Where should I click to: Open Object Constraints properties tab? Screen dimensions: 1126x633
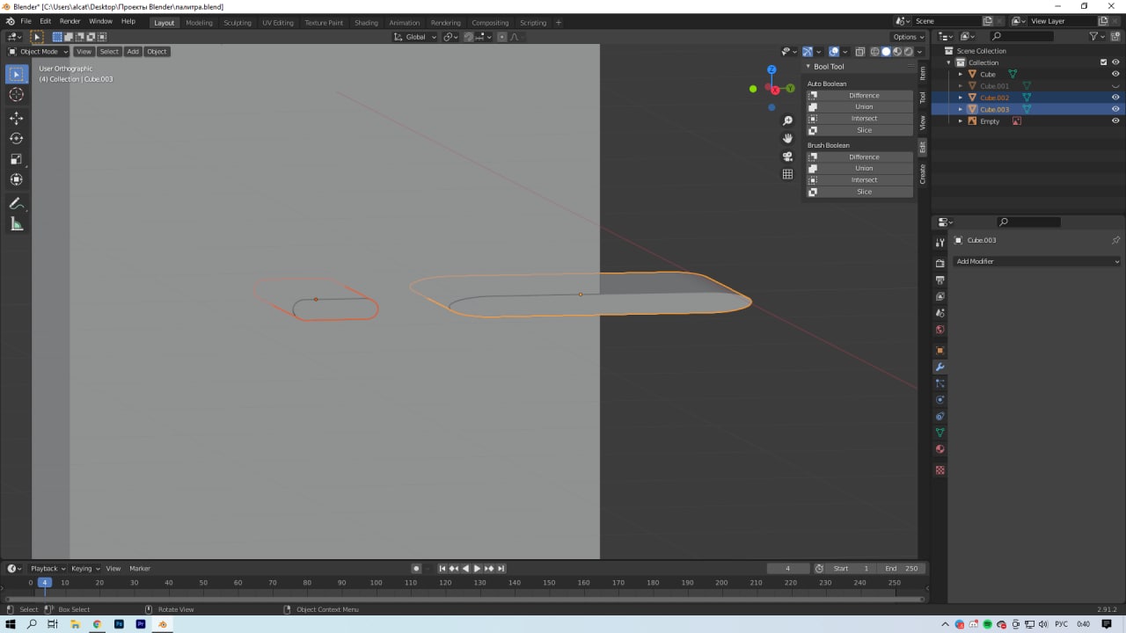[x=940, y=416]
